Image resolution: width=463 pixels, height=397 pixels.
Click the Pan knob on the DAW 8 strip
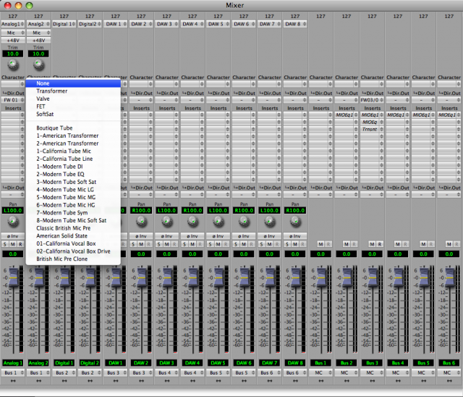(x=295, y=221)
